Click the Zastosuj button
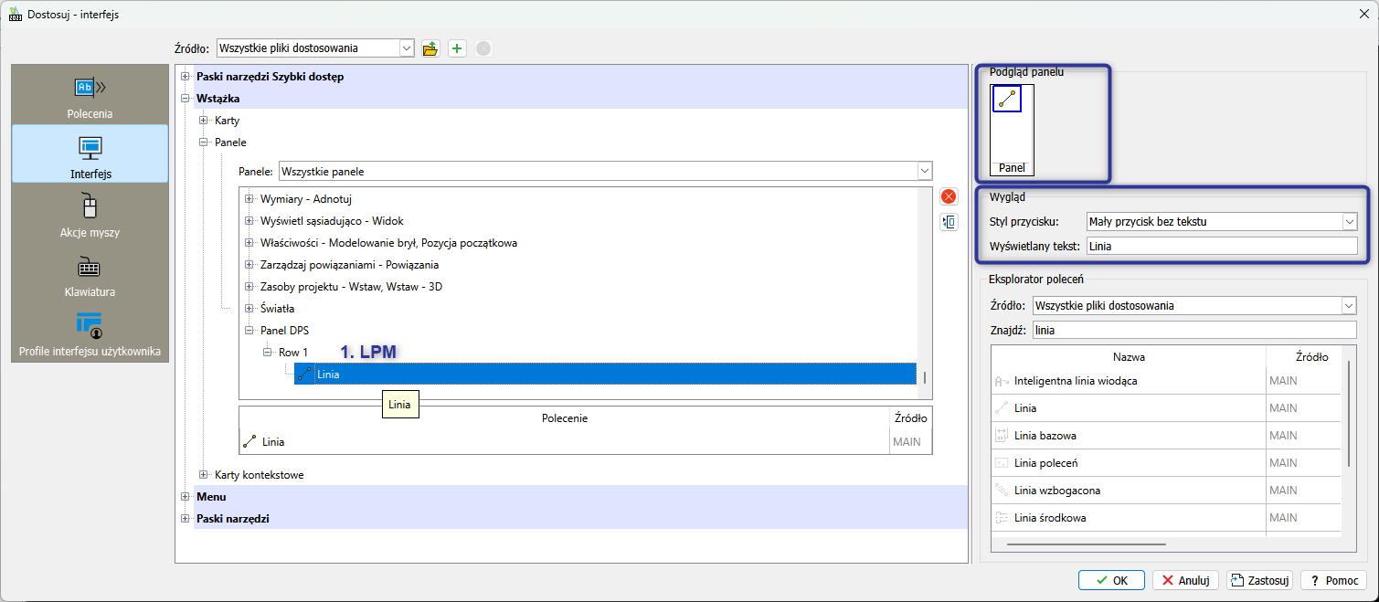 pos(1258,580)
